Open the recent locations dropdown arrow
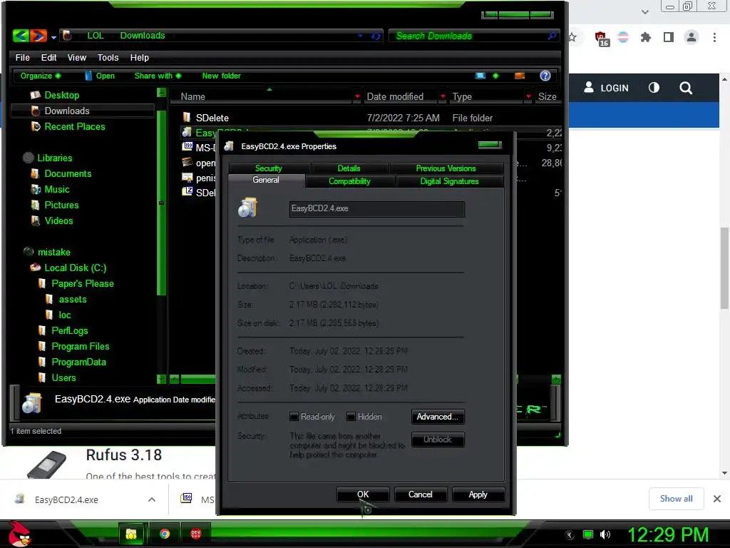The height and width of the screenshot is (548, 730). pyautogui.click(x=53, y=37)
